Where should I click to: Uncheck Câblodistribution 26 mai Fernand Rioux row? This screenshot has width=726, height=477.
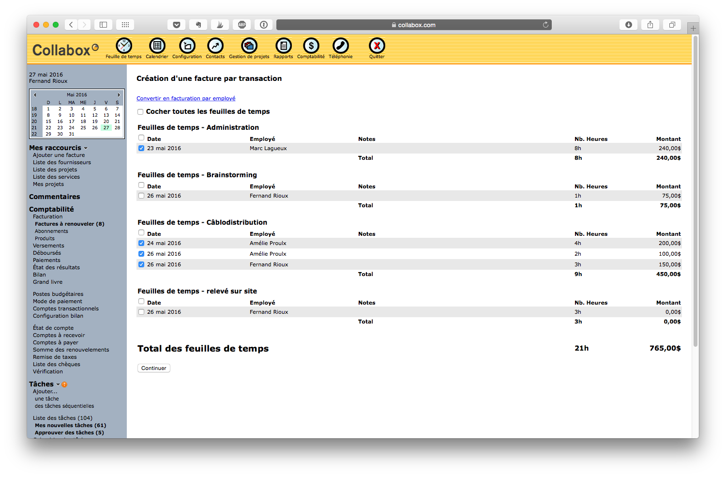(141, 264)
